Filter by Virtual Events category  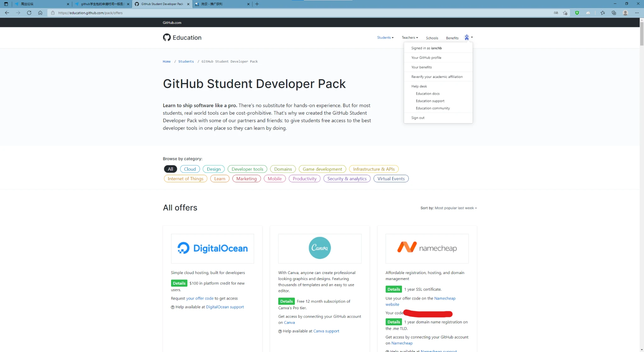point(391,179)
